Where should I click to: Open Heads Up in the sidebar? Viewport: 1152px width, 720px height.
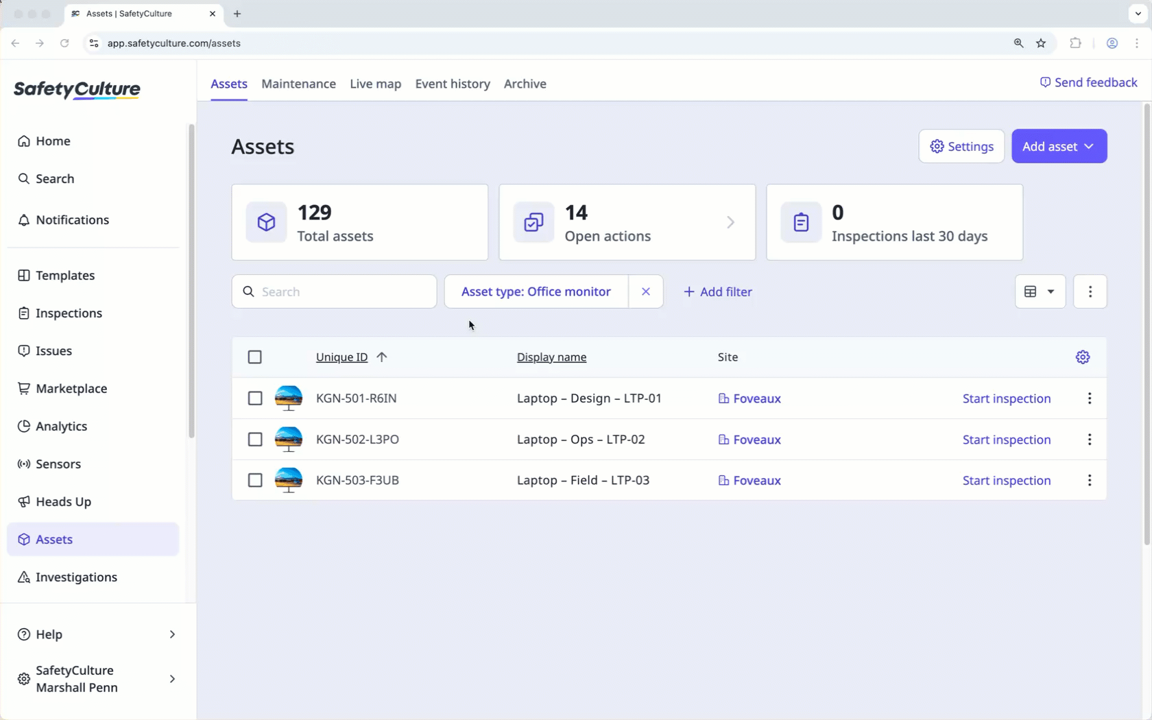coord(54,501)
